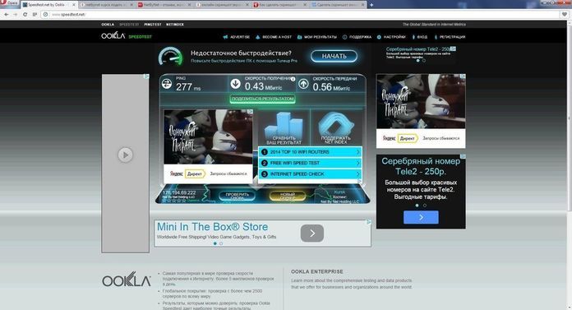Click the AdChoices icon on results panel ad
This screenshot has width=572, height=310.
pos(250,111)
